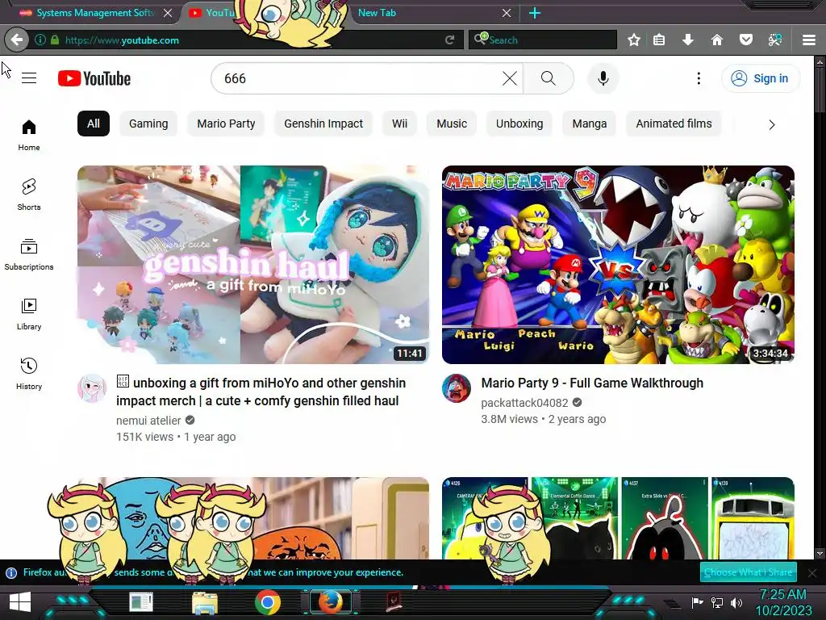Clear the search query with the X
826x620 pixels.
(510, 78)
